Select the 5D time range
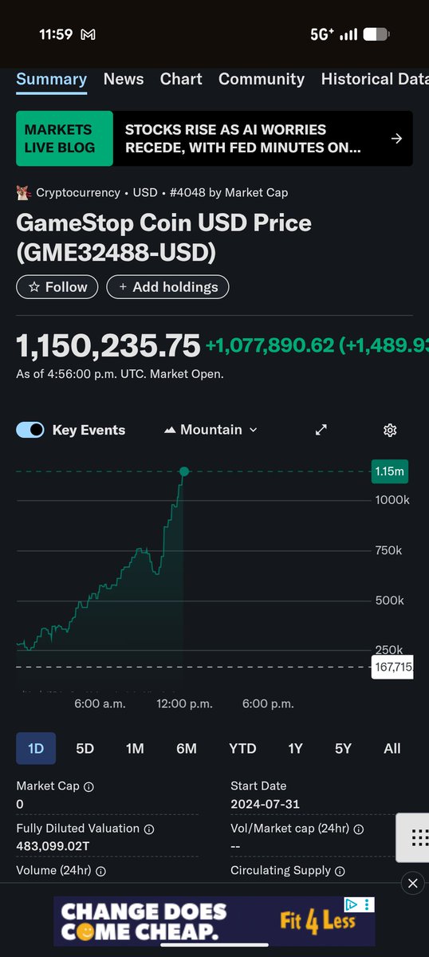 (85, 749)
